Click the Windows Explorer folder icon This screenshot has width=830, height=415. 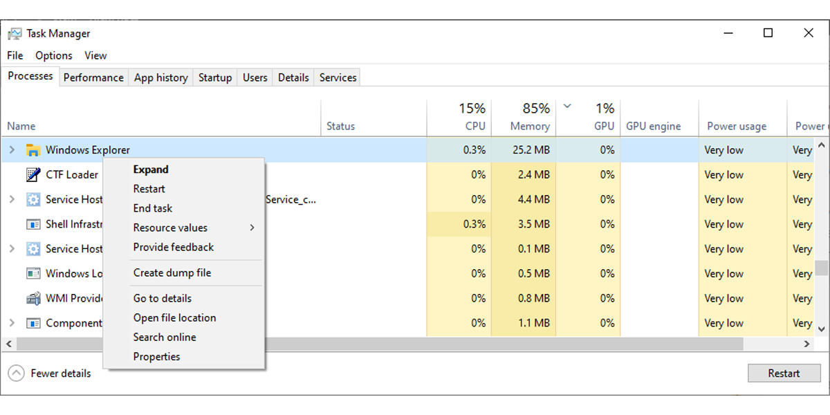pyautogui.click(x=33, y=150)
